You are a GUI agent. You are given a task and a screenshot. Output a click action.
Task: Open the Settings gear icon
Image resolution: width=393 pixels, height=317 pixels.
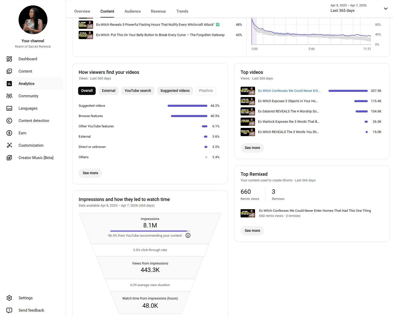click(x=9, y=298)
